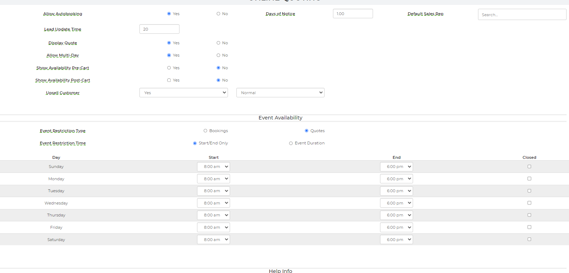Change Tuesday end time selector
569x273 pixels.
(x=396, y=191)
